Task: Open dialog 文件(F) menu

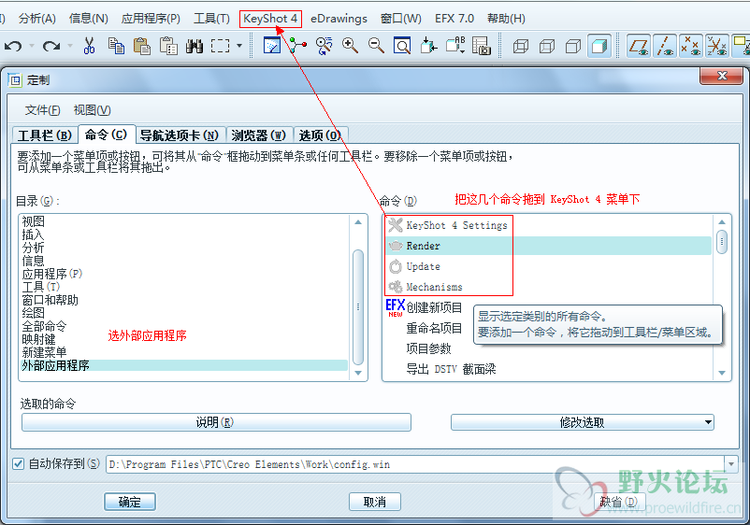Action: point(43,110)
